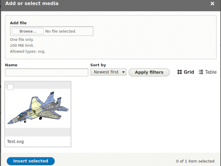221x166 pixels.
Task: Switch to Grid view
Action: point(186,72)
